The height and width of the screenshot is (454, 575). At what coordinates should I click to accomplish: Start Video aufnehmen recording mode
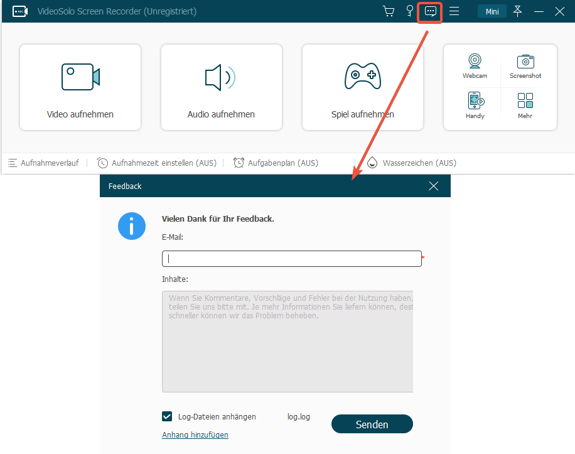80,87
